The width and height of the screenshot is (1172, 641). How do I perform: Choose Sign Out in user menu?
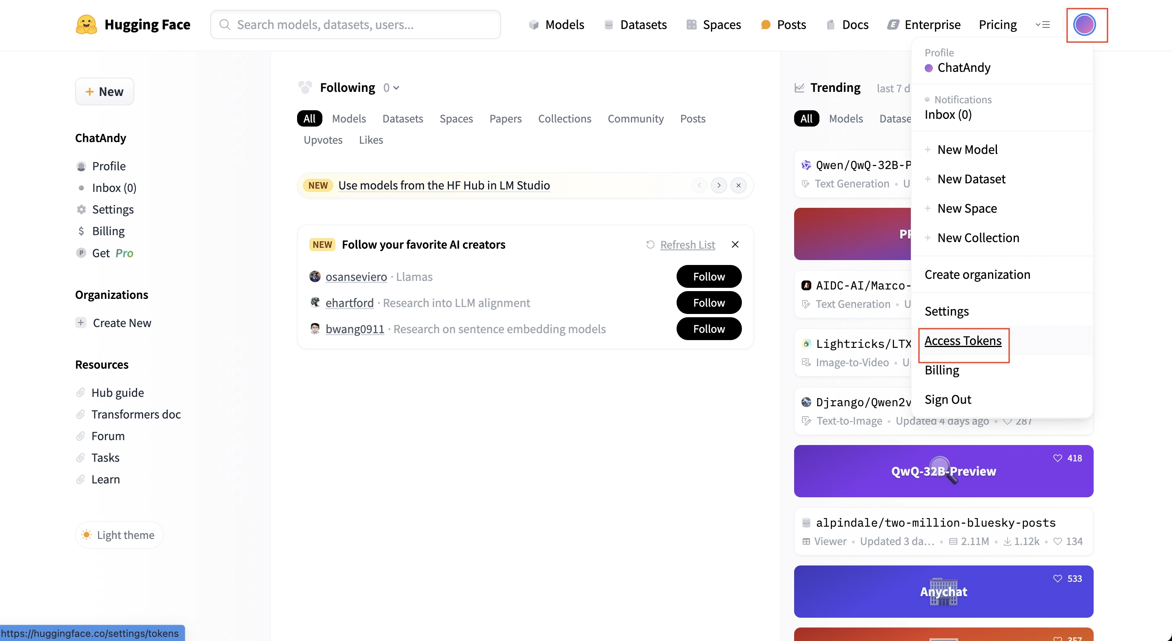point(948,400)
